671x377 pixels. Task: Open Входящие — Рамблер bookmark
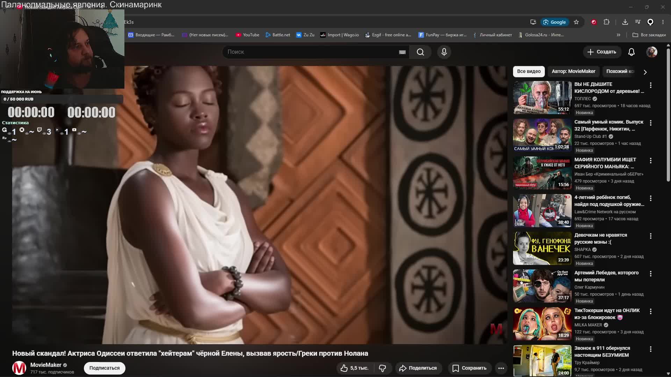[x=151, y=35]
